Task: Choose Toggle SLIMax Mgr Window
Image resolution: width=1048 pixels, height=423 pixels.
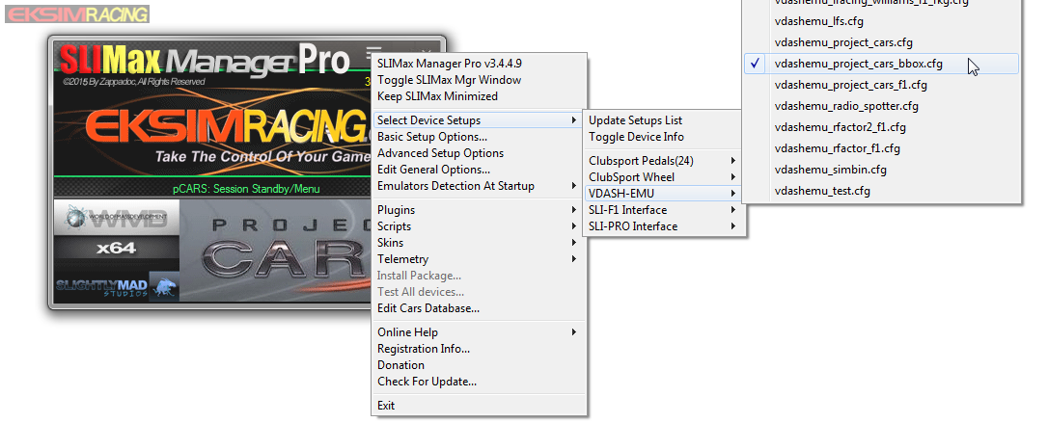Action: pos(480,80)
